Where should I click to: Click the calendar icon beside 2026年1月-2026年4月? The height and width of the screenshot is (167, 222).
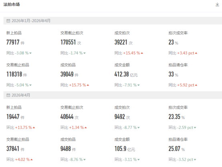pyautogui.click(x=8, y=21)
